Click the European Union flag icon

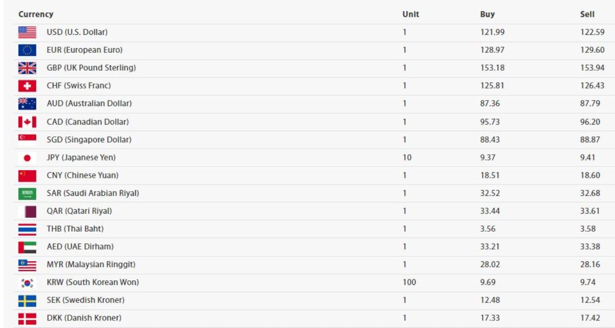pyautogui.click(x=27, y=50)
